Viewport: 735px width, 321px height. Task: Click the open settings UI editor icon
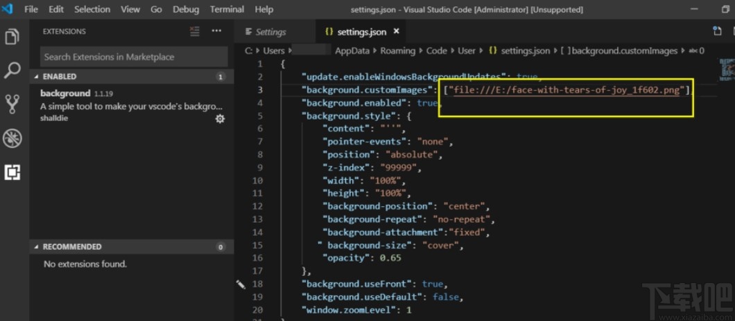pos(717,31)
